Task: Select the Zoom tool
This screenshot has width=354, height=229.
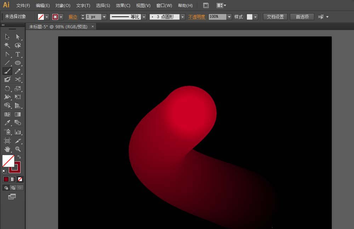Action: pyautogui.click(x=17, y=149)
